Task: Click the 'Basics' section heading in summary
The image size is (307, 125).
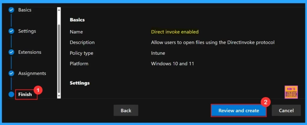Action: (77, 20)
